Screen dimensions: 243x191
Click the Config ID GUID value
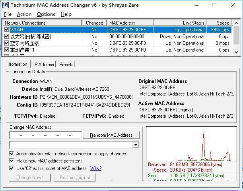pos(85,105)
